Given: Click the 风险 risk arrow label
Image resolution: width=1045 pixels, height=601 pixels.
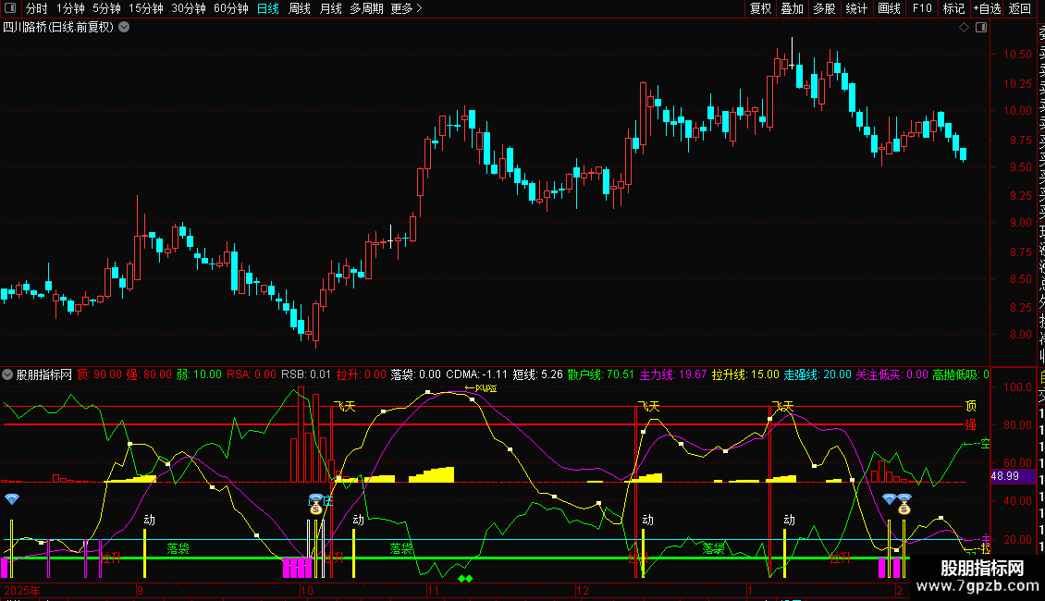Looking at the screenshot, I should (481, 387).
